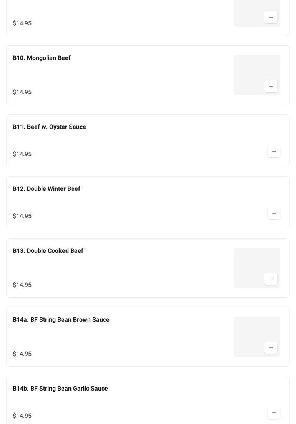
Task: Click the $14.95 price under Double Winter Beef
Action: (22, 216)
